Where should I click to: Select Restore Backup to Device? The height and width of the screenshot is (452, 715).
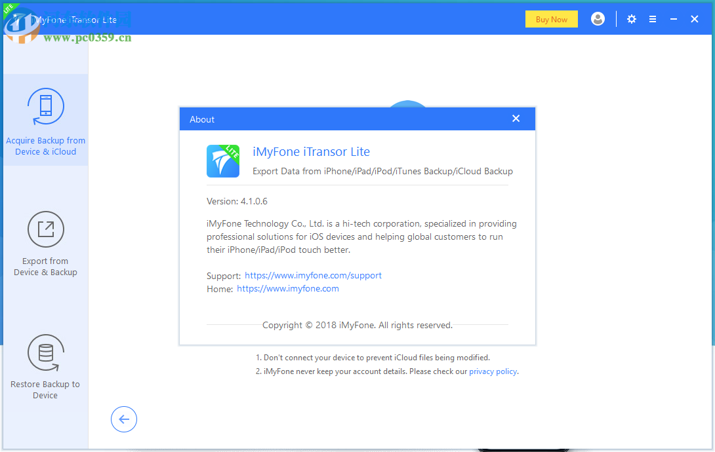(x=45, y=367)
